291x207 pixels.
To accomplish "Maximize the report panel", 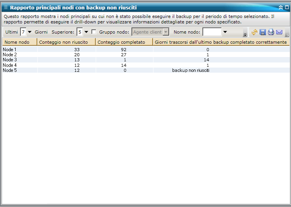I will click(287, 7).
